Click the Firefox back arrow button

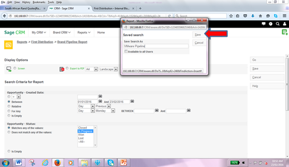tap(4, 16)
